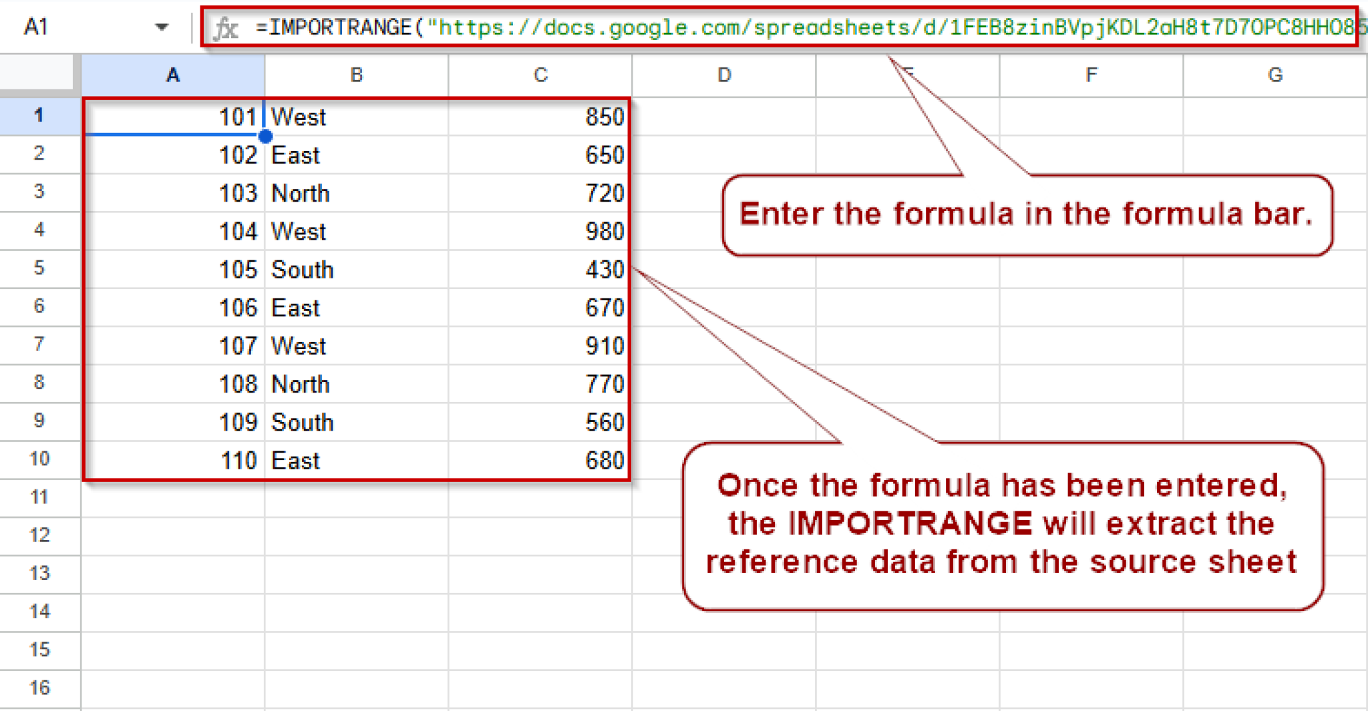Select row header 16
Image resolution: width=1368 pixels, height=711 pixels.
(39, 688)
